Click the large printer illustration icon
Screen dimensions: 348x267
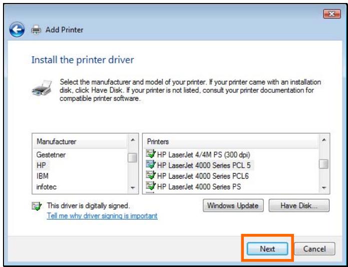tap(42, 88)
